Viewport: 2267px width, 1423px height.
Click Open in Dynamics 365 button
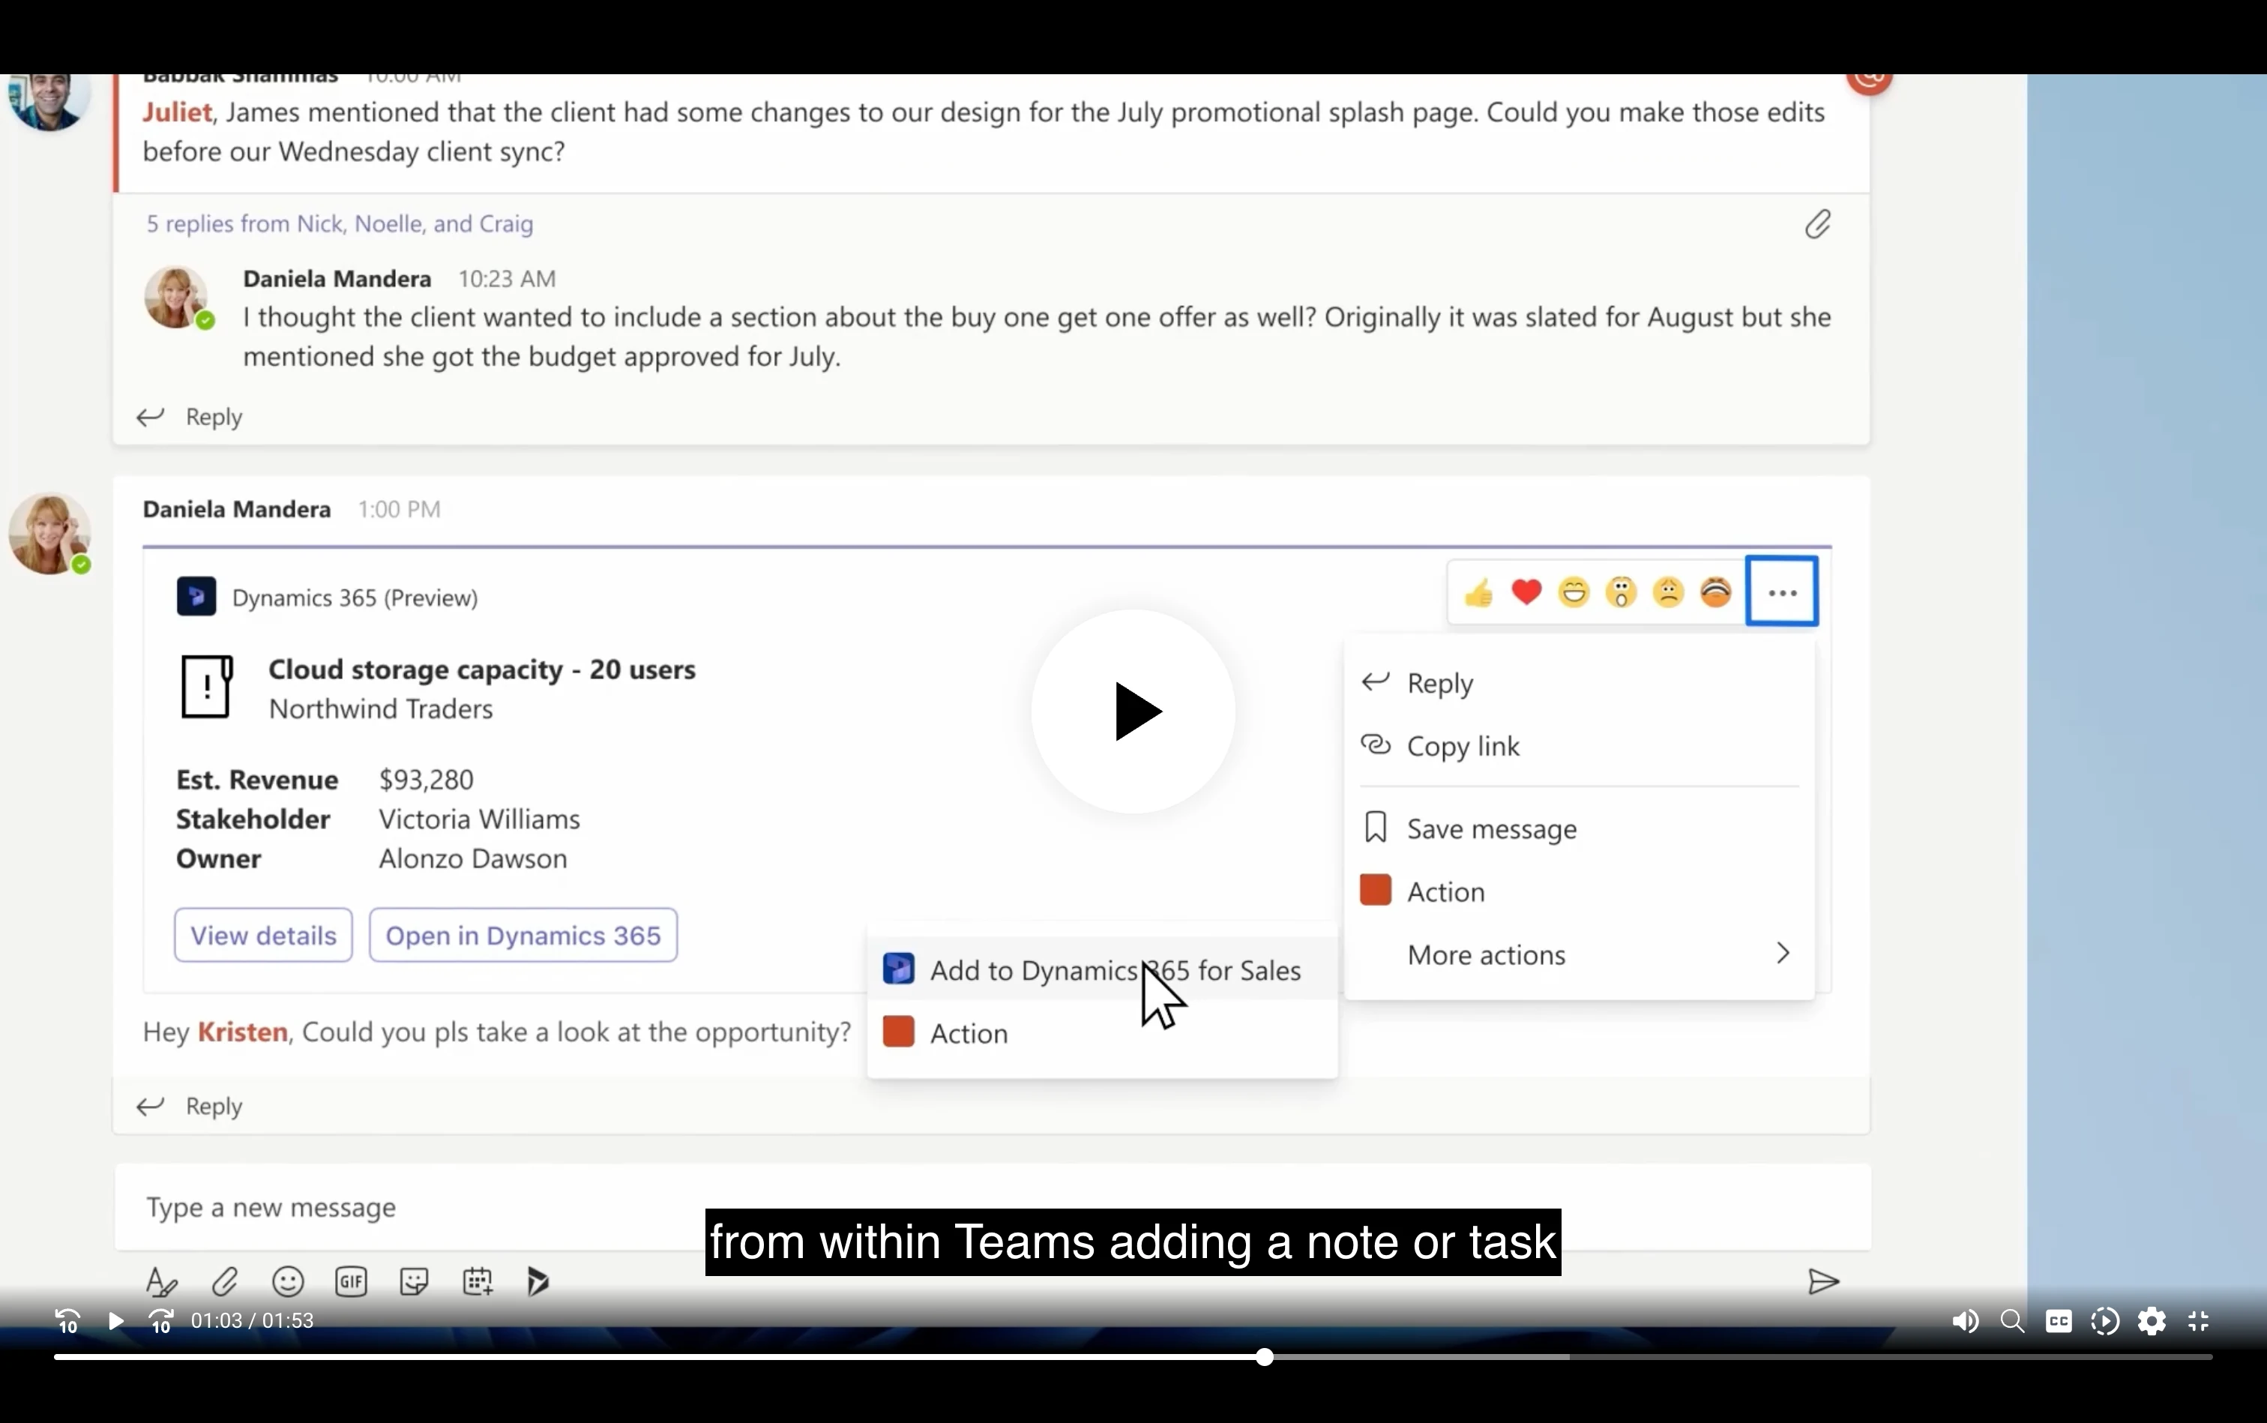523,935
